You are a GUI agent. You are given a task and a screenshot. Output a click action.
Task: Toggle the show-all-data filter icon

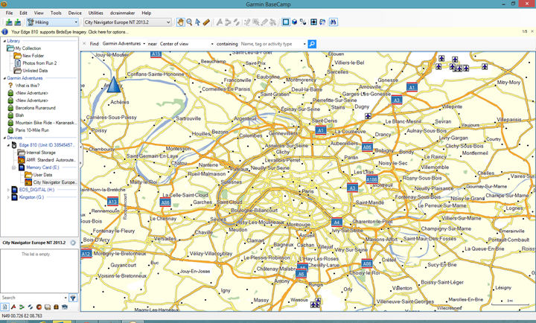pyautogui.click(x=4, y=307)
